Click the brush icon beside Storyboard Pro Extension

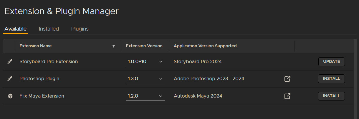coord(10,62)
